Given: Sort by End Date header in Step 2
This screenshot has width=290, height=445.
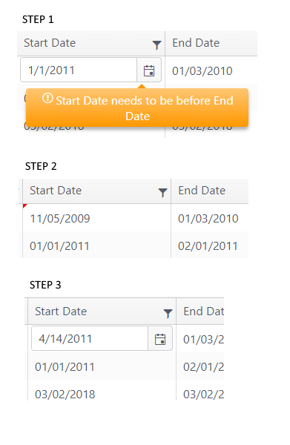Looking at the screenshot, I should pyautogui.click(x=202, y=191).
